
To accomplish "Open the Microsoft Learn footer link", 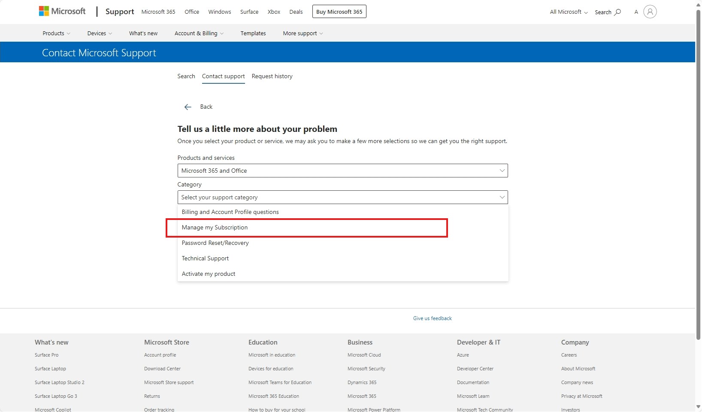I will (x=473, y=396).
